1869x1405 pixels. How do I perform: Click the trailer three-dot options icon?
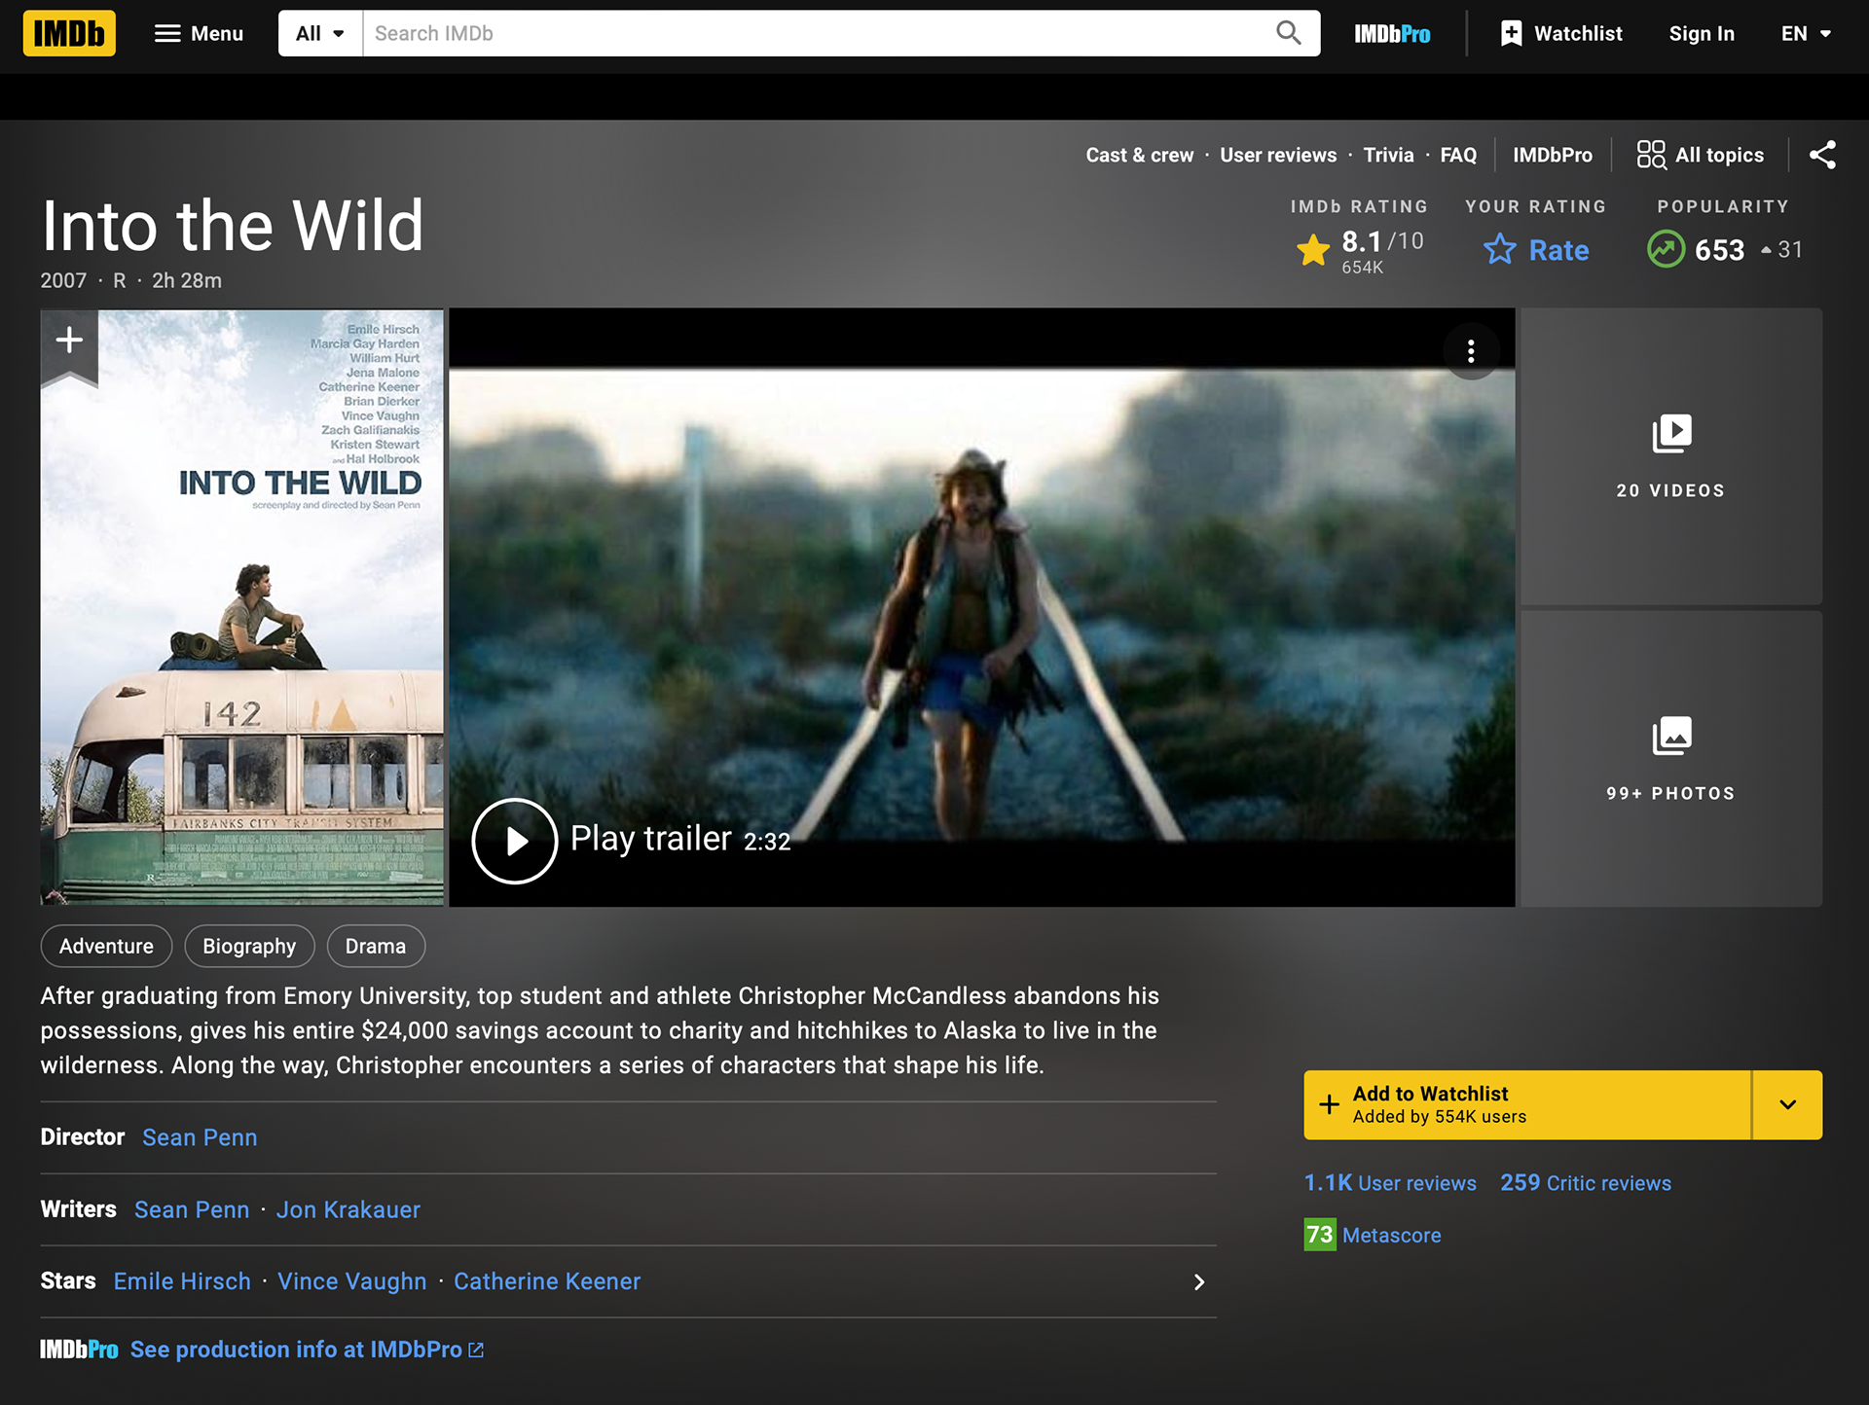[1471, 350]
